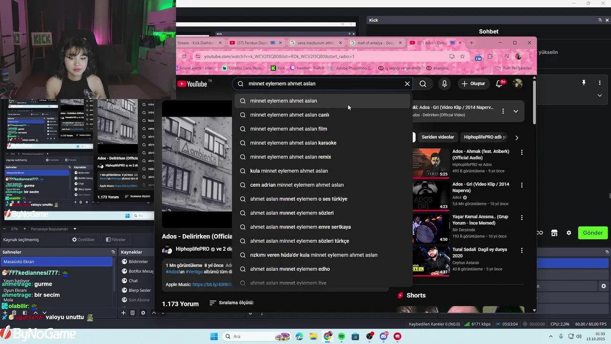611x344 pixels.
Task: Choose suggestion minnet eyleme ahmet aslan canlı
Action: tap(322, 115)
